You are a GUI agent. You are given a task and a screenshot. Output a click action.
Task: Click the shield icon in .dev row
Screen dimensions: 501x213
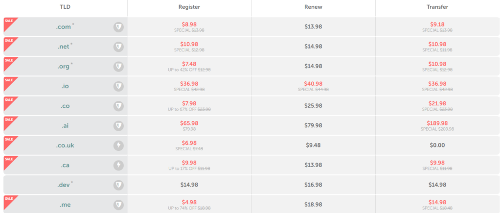tap(118, 185)
